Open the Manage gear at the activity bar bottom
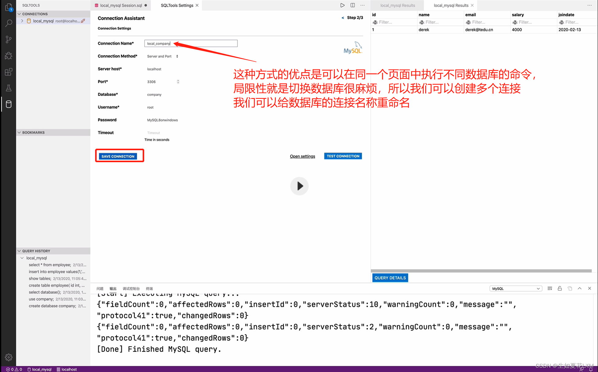Image resolution: width=598 pixels, height=372 pixels. [x=9, y=357]
